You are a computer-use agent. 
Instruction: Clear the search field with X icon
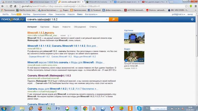click(107, 19)
